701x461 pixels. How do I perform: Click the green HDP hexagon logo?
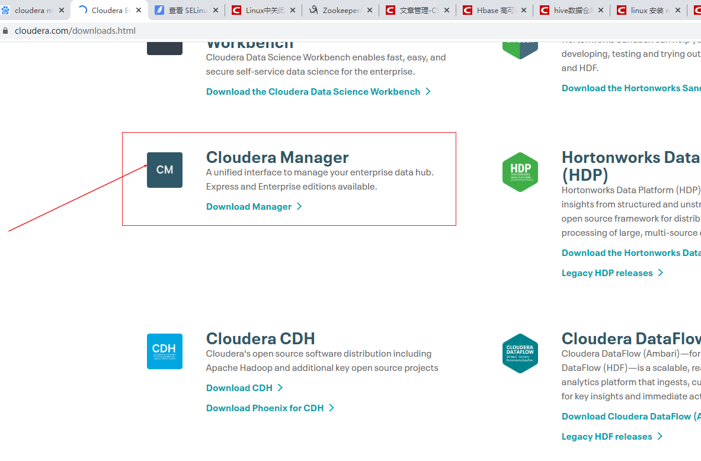coord(520,171)
